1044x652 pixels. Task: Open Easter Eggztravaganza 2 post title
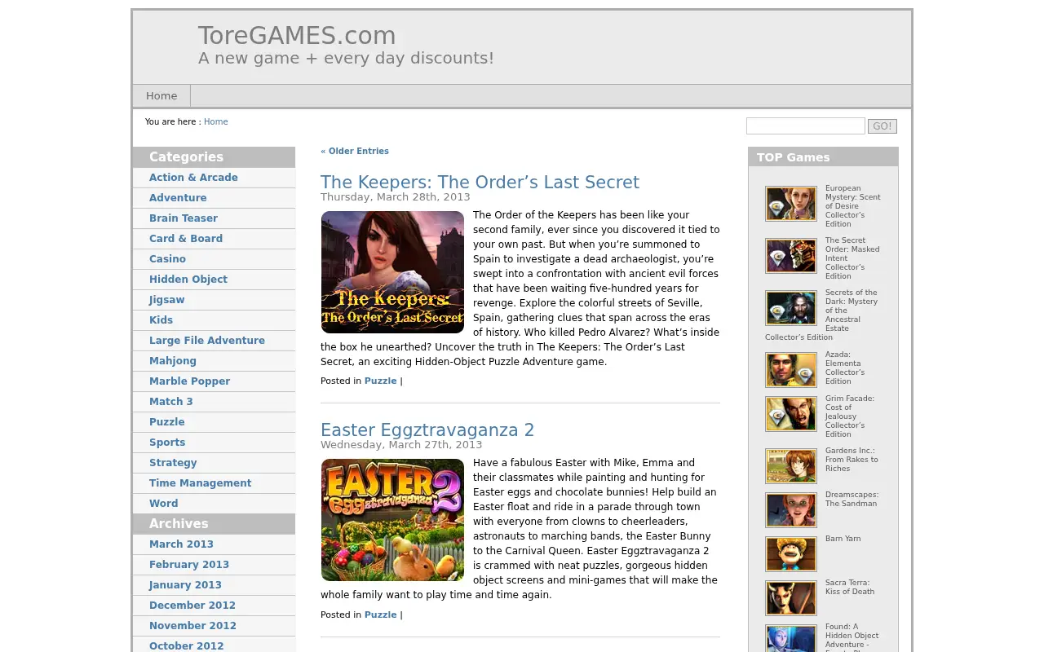pyautogui.click(x=427, y=430)
